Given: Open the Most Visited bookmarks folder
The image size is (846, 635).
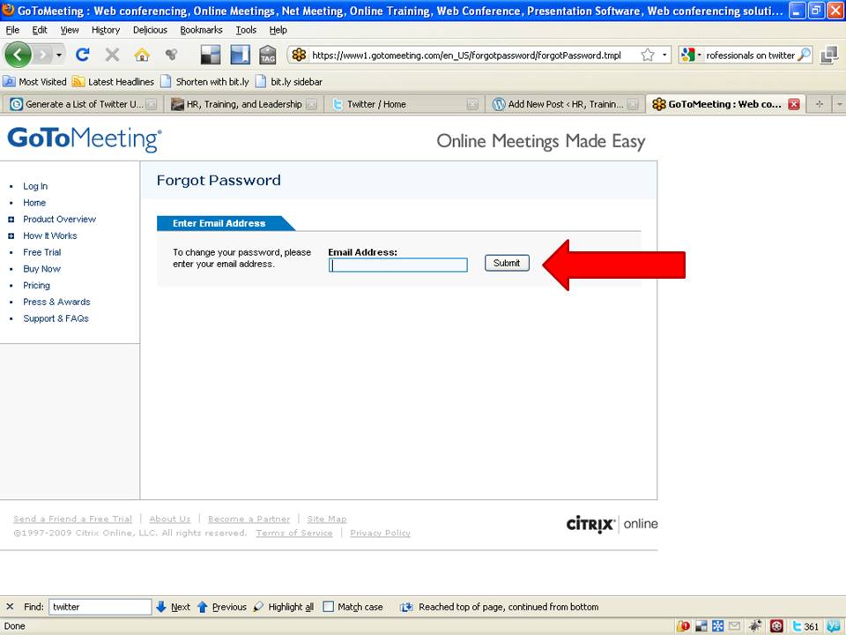Looking at the screenshot, I should 35,81.
